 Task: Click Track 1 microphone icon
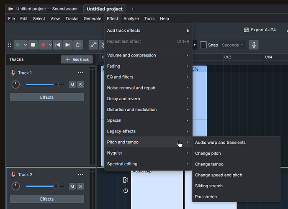tap(13, 73)
